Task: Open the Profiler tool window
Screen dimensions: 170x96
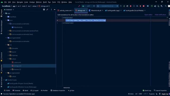Action: point(44,90)
